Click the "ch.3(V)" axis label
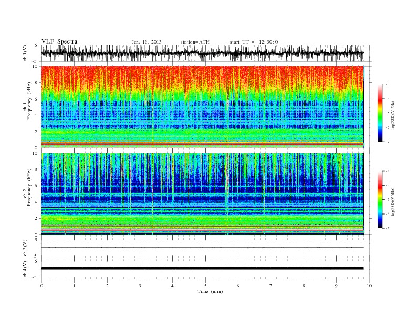This screenshot has width=416, height=321. point(25,248)
